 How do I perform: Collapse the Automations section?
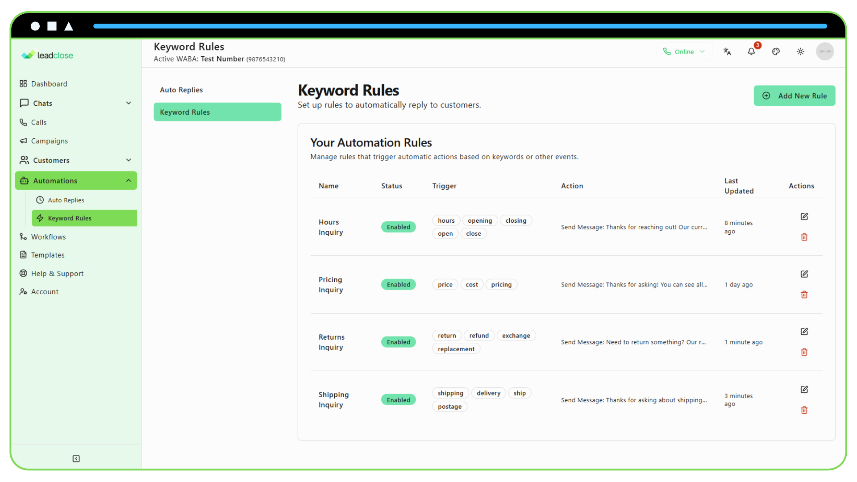(129, 181)
